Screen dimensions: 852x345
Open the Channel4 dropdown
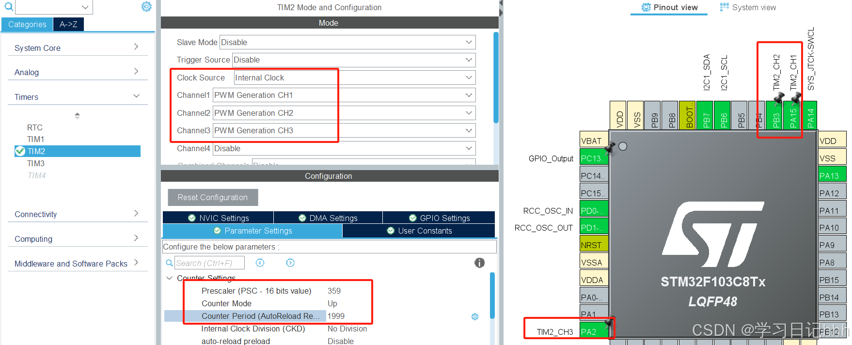344,148
